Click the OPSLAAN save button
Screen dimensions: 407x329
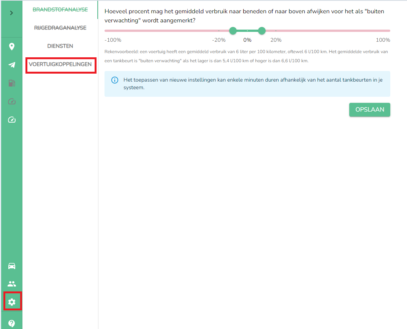(x=370, y=110)
